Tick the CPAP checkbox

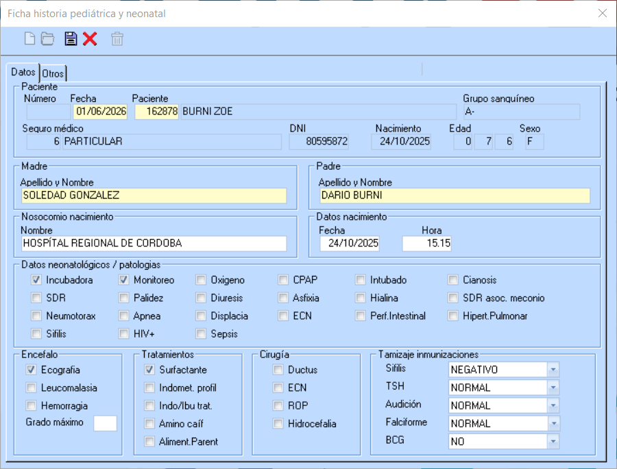tap(283, 280)
